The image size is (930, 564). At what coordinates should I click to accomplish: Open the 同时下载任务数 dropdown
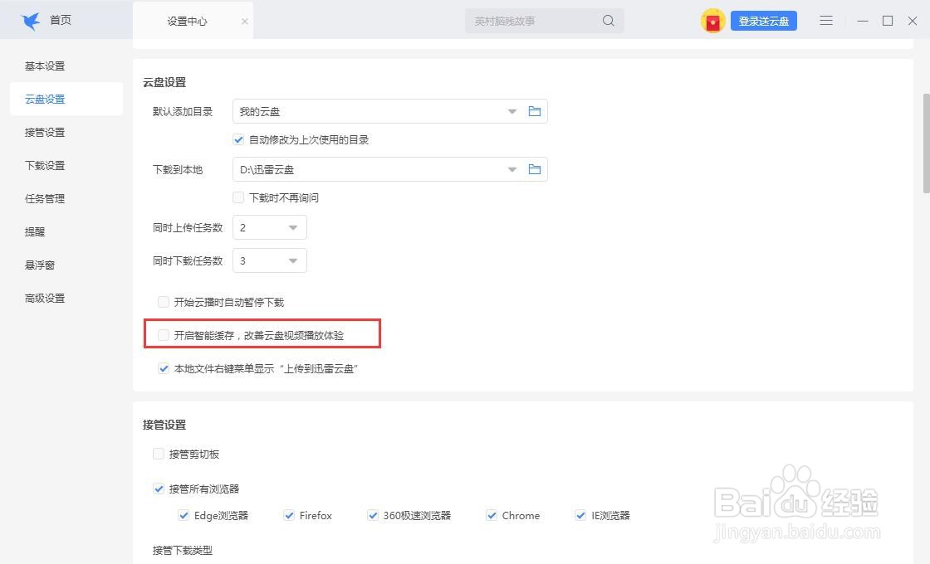coord(270,260)
